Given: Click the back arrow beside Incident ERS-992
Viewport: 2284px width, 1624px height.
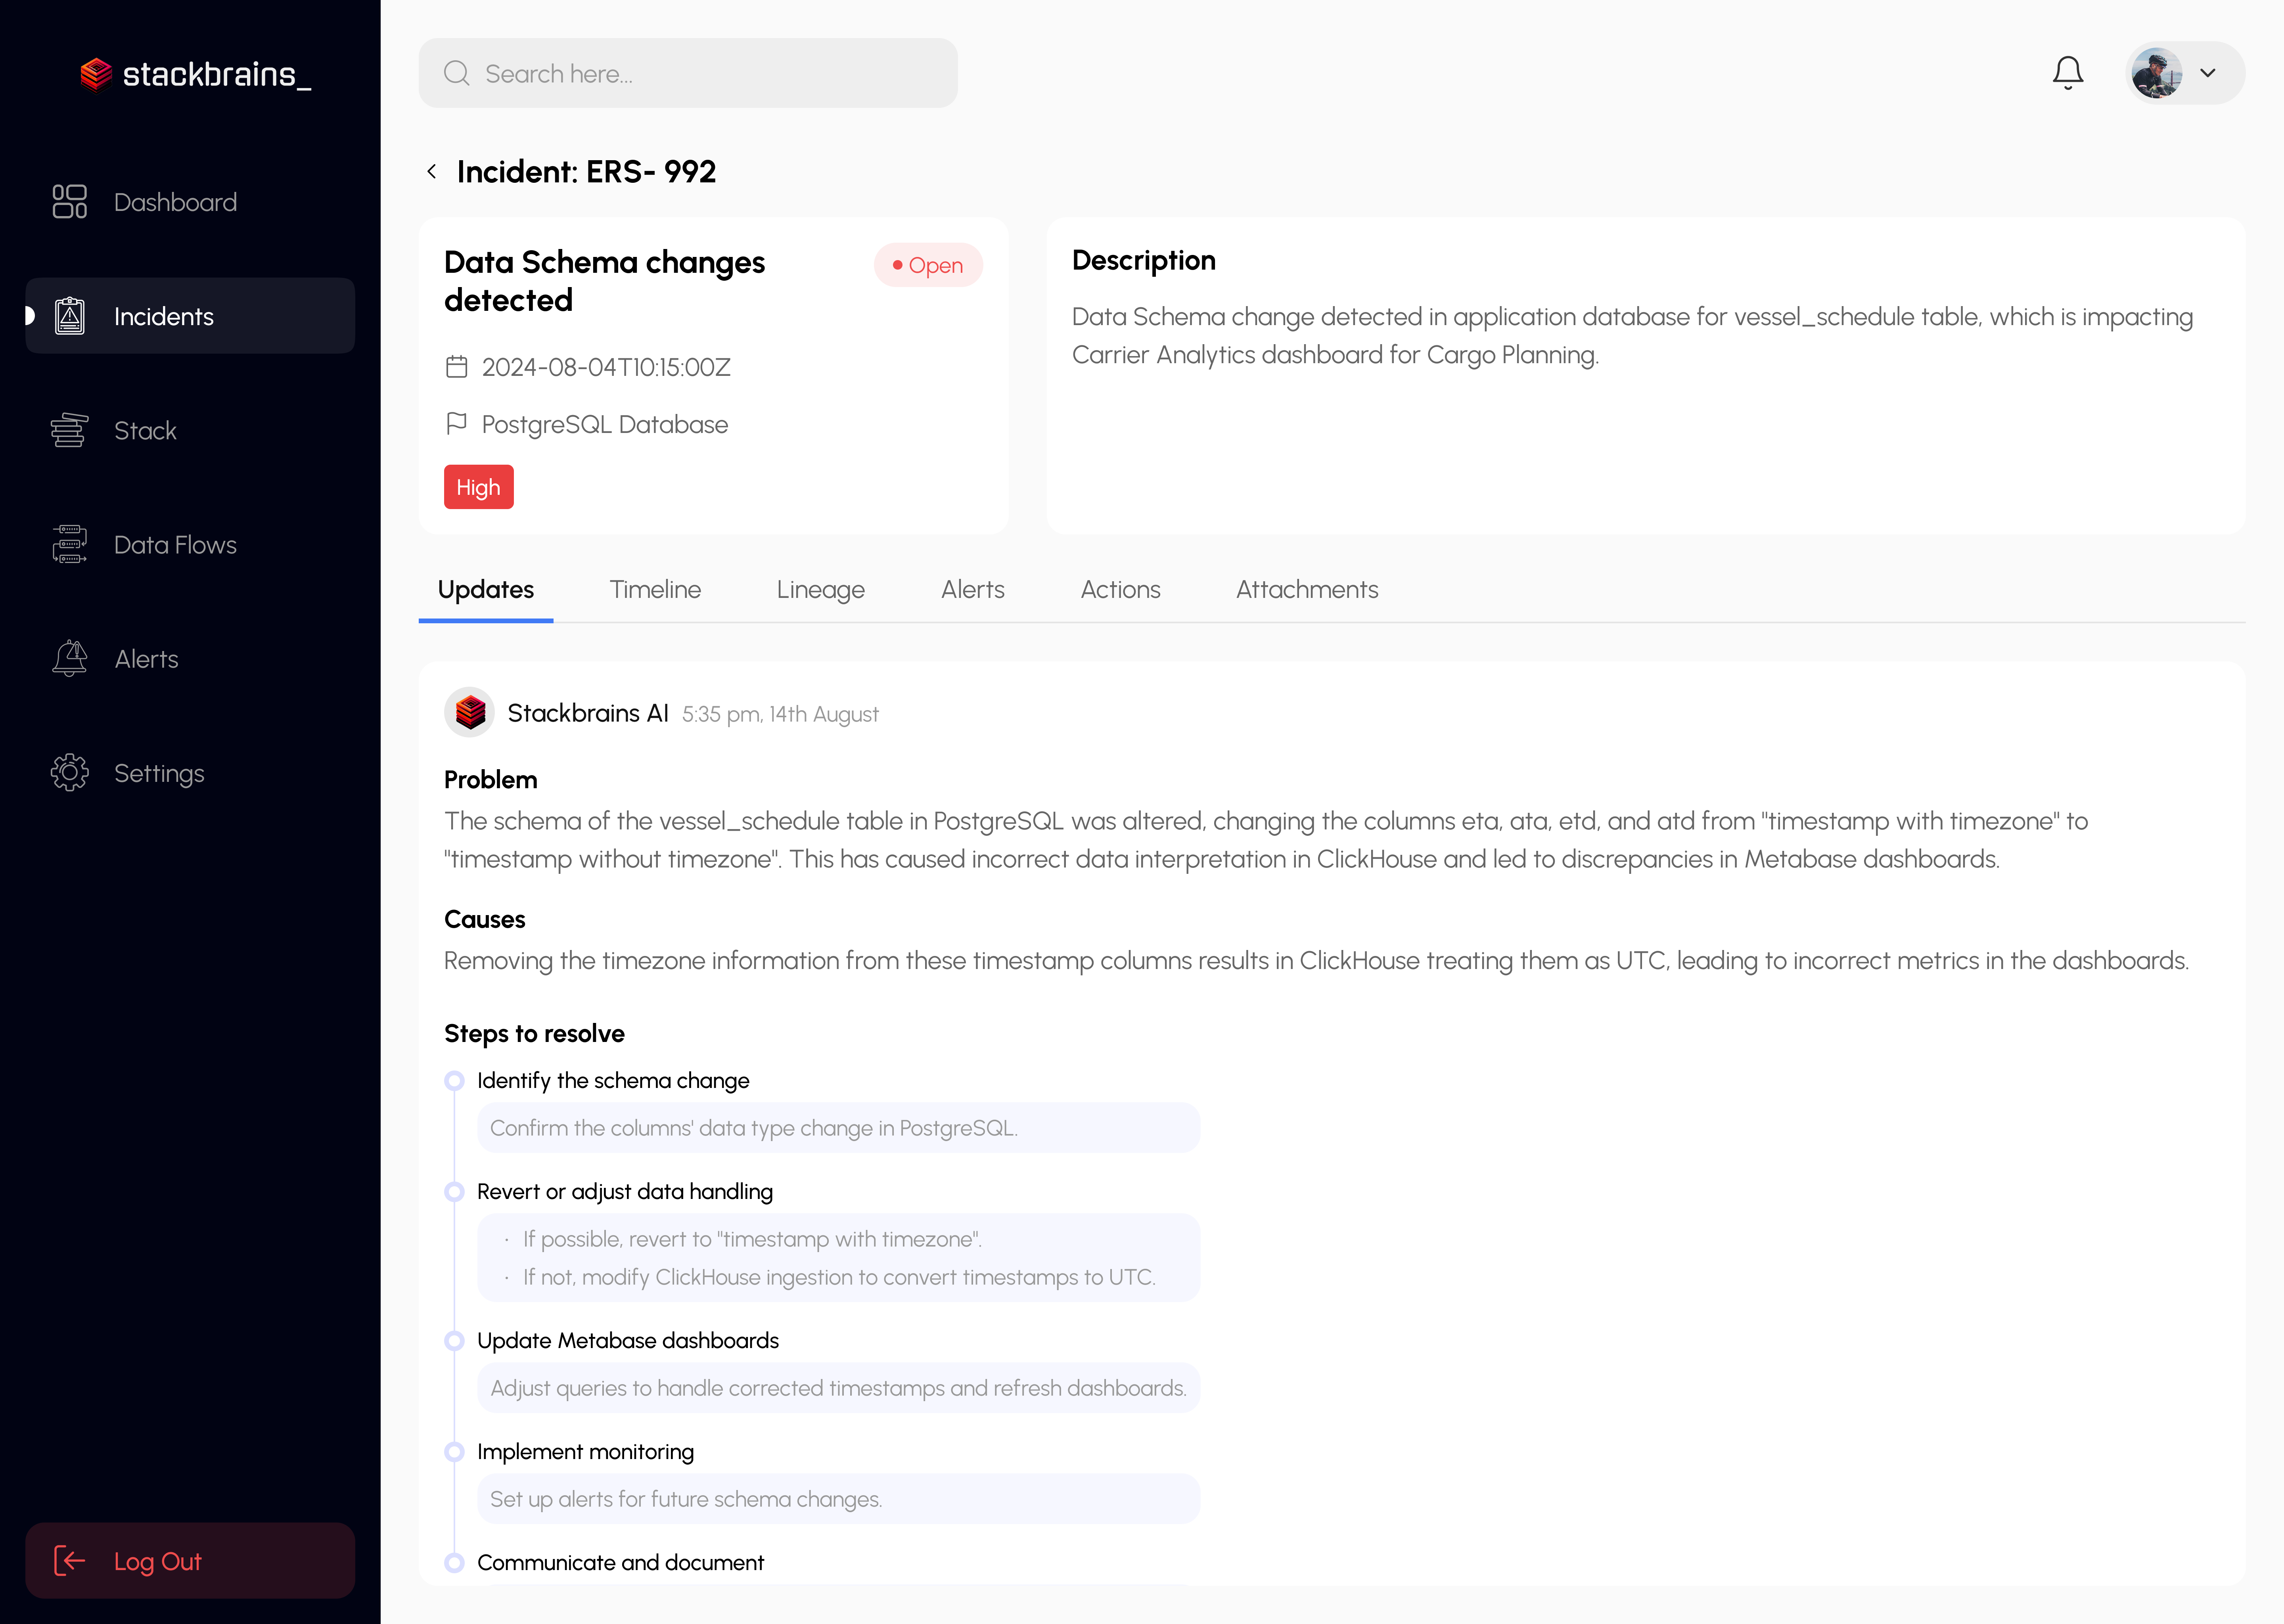Looking at the screenshot, I should pos(432,171).
